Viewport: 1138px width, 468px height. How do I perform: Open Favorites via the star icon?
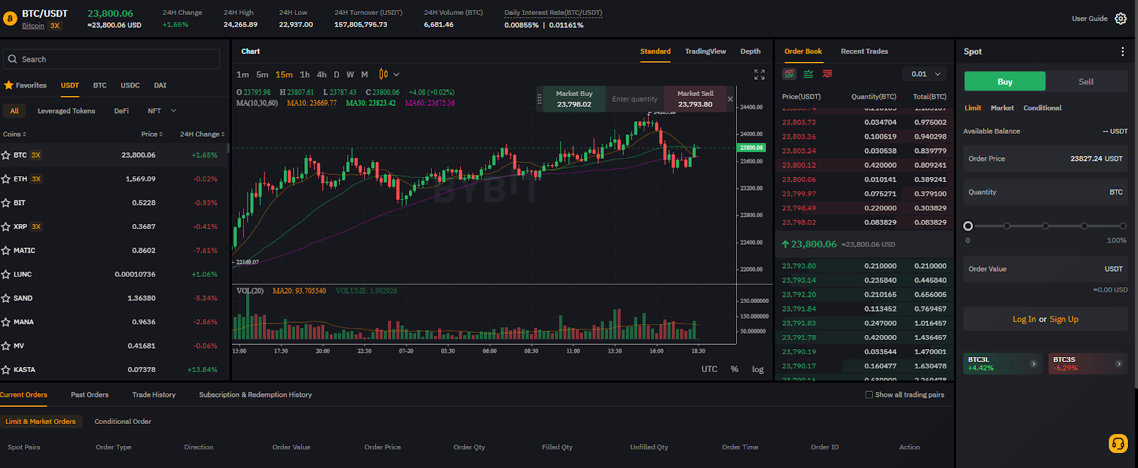pyautogui.click(x=9, y=85)
